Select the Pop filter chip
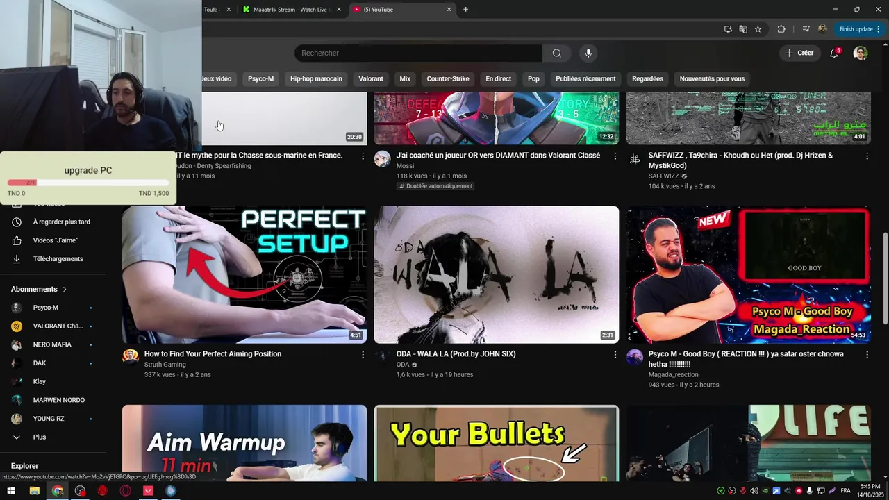The height and width of the screenshot is (500, 889). tap(533, 78)
